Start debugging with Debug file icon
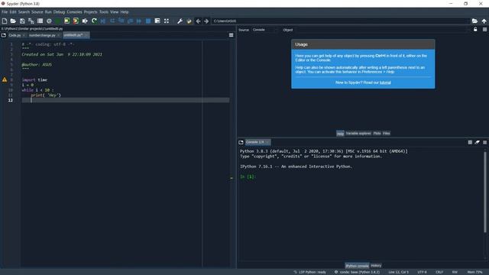This screenshot has width=489, height=275. click(103, 21)
